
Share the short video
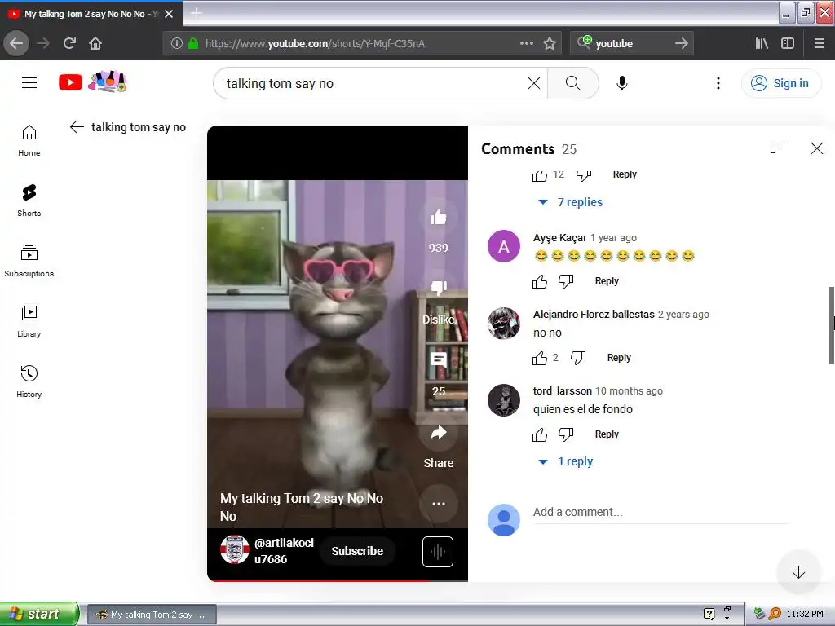(x=438, y=432)
